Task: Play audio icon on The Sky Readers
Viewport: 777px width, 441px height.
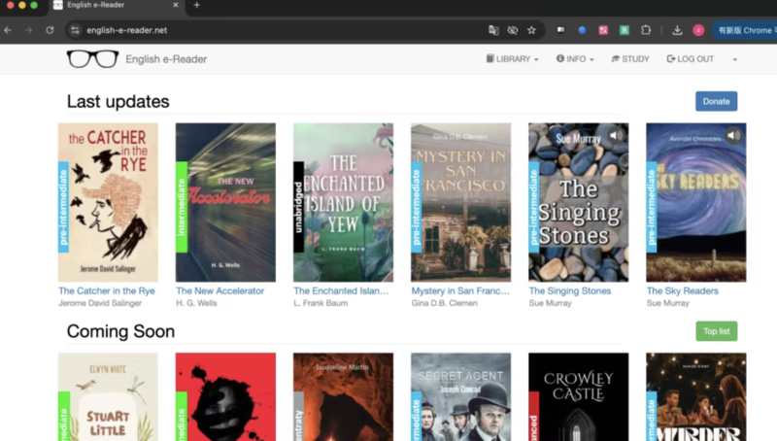Action: (733, 135)
